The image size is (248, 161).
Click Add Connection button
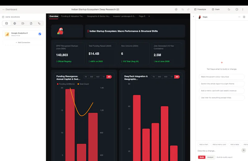click(x=23, y=42)
